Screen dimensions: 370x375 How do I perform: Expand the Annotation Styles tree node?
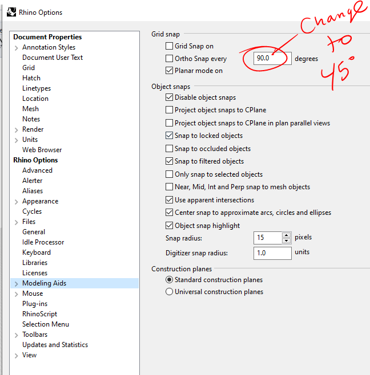click(x=17, y=48)
